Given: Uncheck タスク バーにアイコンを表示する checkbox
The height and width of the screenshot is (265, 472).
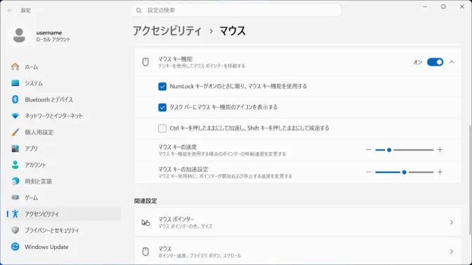Looking at the screenshot, I should point(162,107).
